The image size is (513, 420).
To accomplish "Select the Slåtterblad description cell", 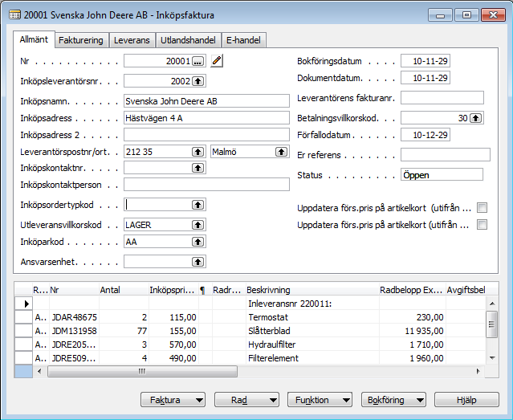I will click(x=313, y=331).
